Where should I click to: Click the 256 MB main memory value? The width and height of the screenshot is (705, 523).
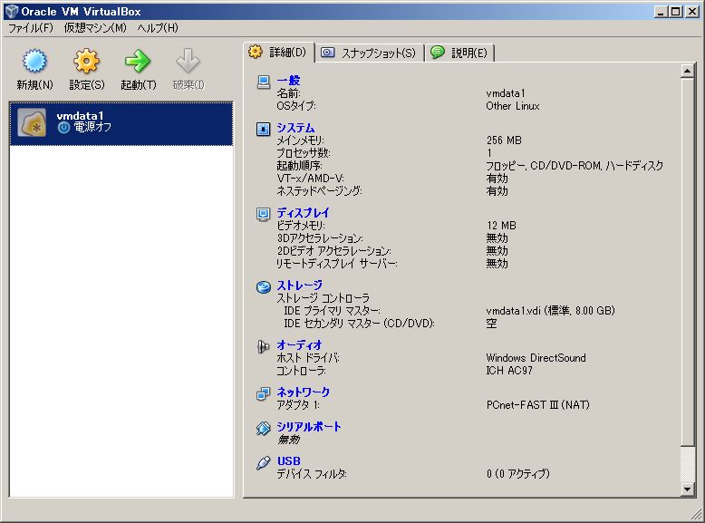pos(504,140)
